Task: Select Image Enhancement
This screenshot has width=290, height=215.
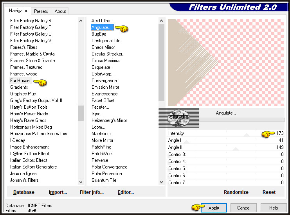Action: point(29,147)
